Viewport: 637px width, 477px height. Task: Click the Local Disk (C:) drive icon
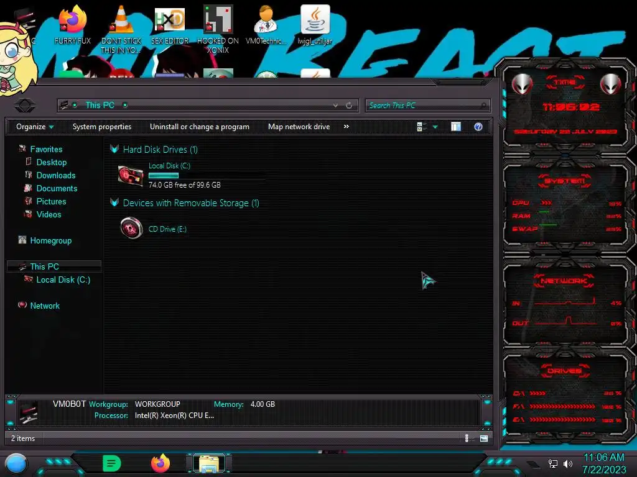coord(131,176)
